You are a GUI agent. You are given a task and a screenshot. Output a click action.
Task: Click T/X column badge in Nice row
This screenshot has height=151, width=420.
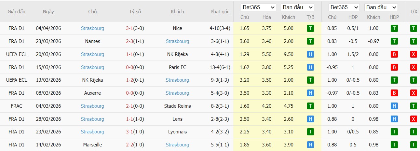tap(413, 28)
